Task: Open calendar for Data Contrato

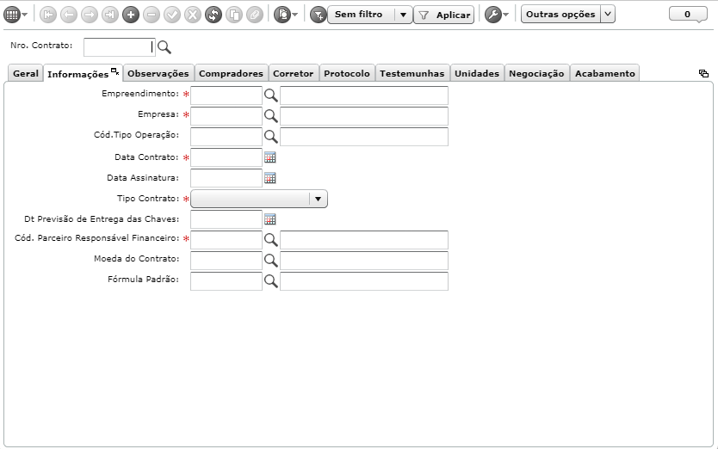Action: click(x=270, y=157)
